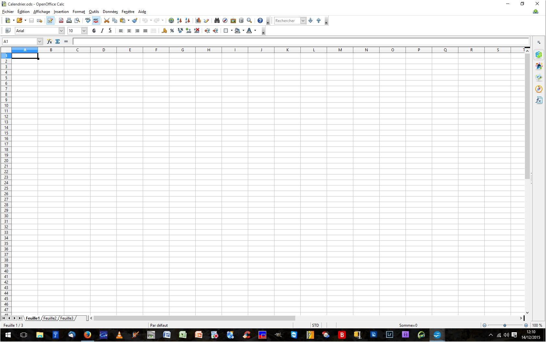Image resolution: width=546 pixels, height=342 pixels.
Task: Toggle Data Sources
Action: coord(241,20)
